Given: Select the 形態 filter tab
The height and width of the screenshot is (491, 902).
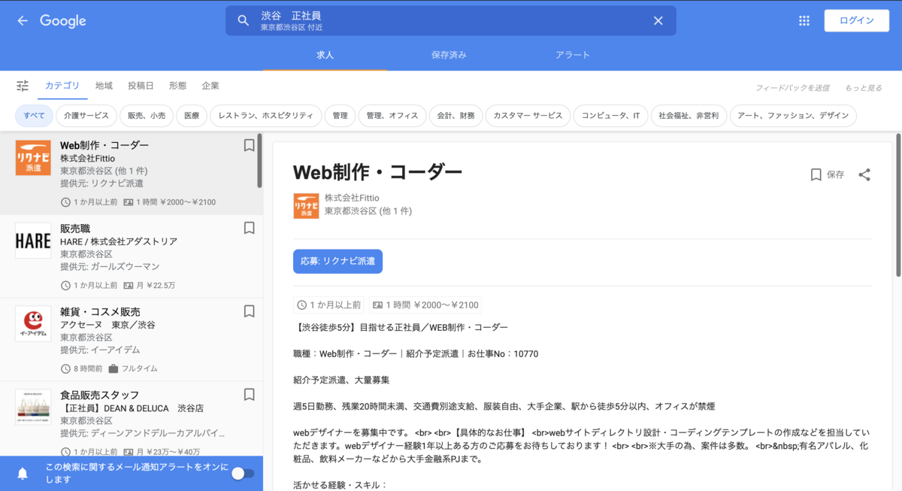Looking at the screenshot, I should click(x=177, y=86).
